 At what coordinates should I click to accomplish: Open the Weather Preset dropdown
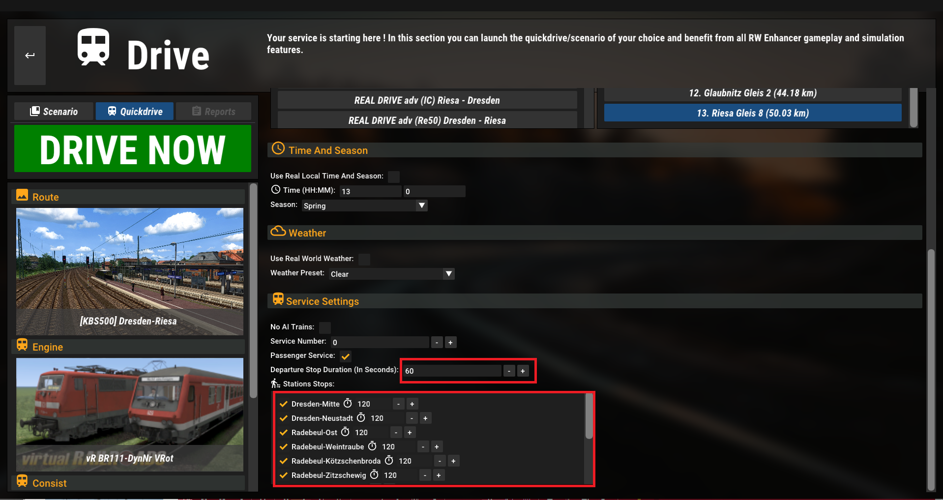pos(392,274)
